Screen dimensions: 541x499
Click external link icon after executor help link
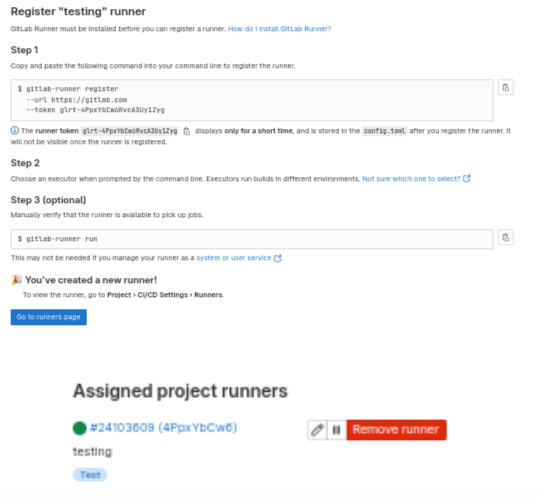pos(467,179)
